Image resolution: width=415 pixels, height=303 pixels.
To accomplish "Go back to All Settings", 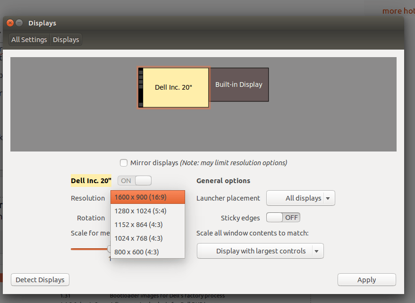I will pyautogui.click(x=29, y=40).
